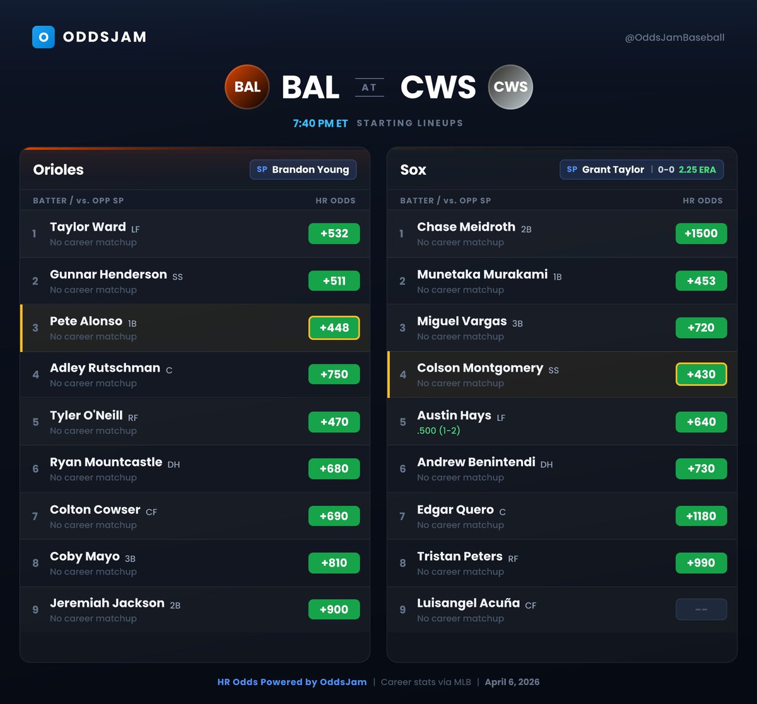Click the +900 odds for Jeremiah Jackson
This screenshot has width=757, height=704.
point(334,609)
